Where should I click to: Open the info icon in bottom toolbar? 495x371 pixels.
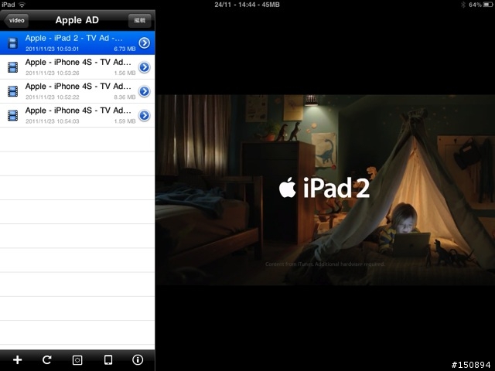(138, 359)
